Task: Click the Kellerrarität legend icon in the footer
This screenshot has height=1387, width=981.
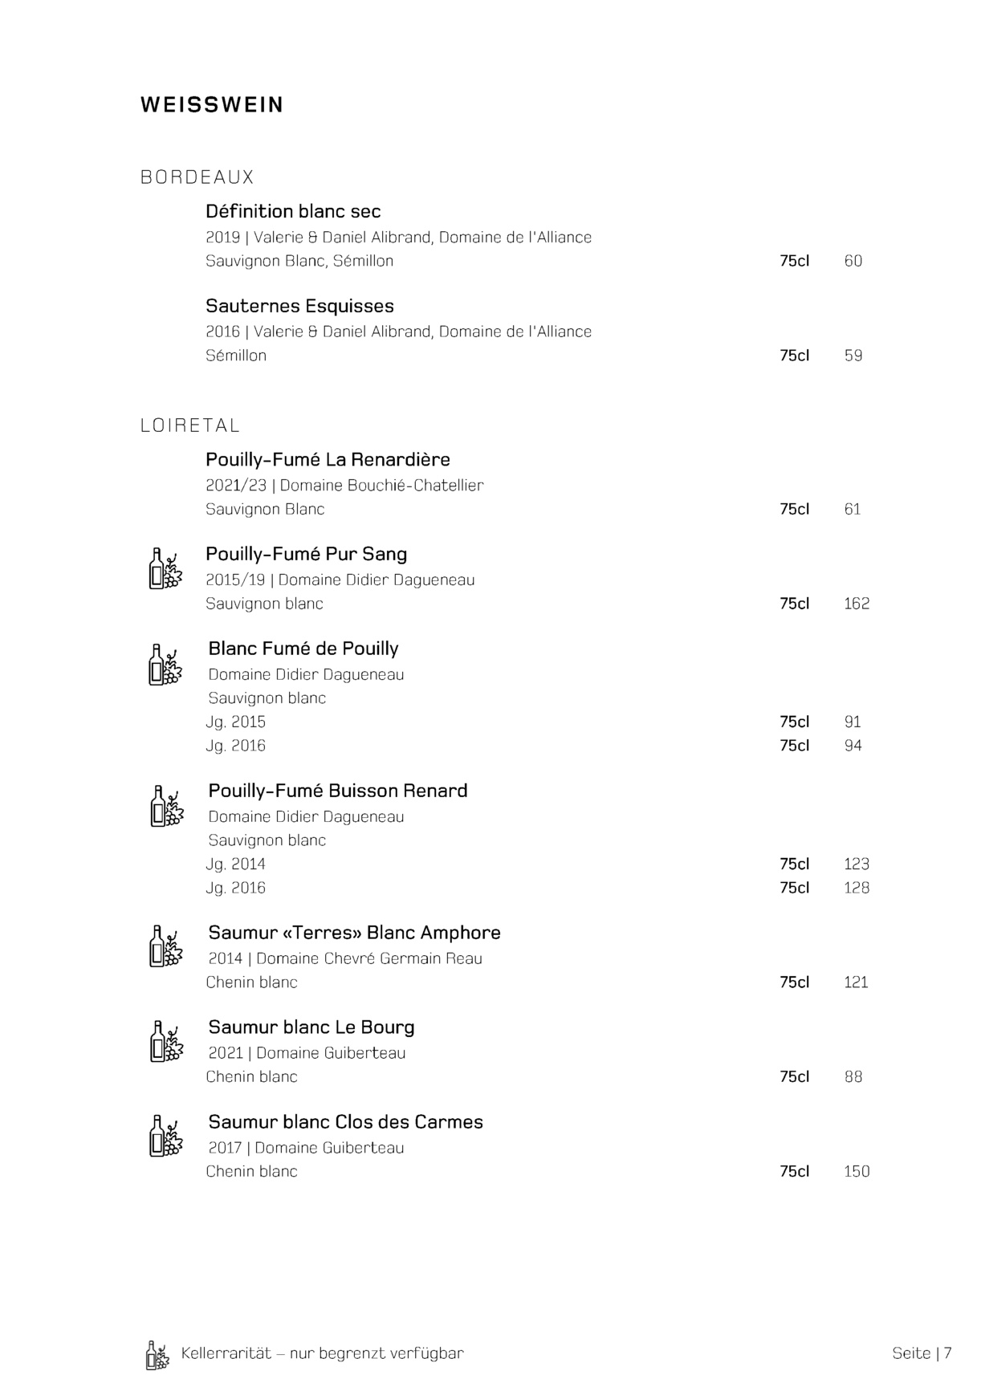Action: point(157,1355)
